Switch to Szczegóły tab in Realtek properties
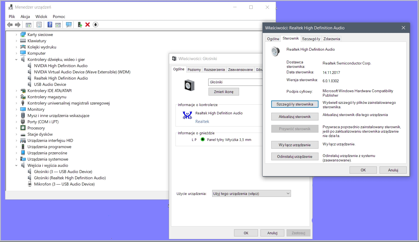The image size is (419, 242). click(x=311, y=39)
